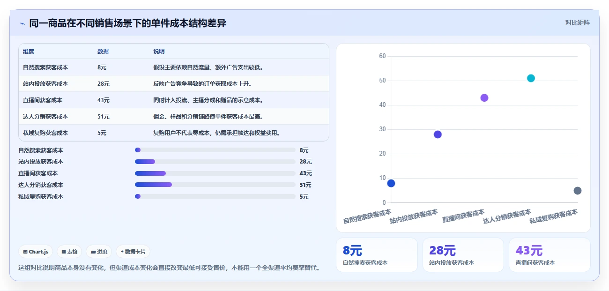Click the blue 自然搜索 data point at 8
Screen dimensions: 609x291
(391, 183)
